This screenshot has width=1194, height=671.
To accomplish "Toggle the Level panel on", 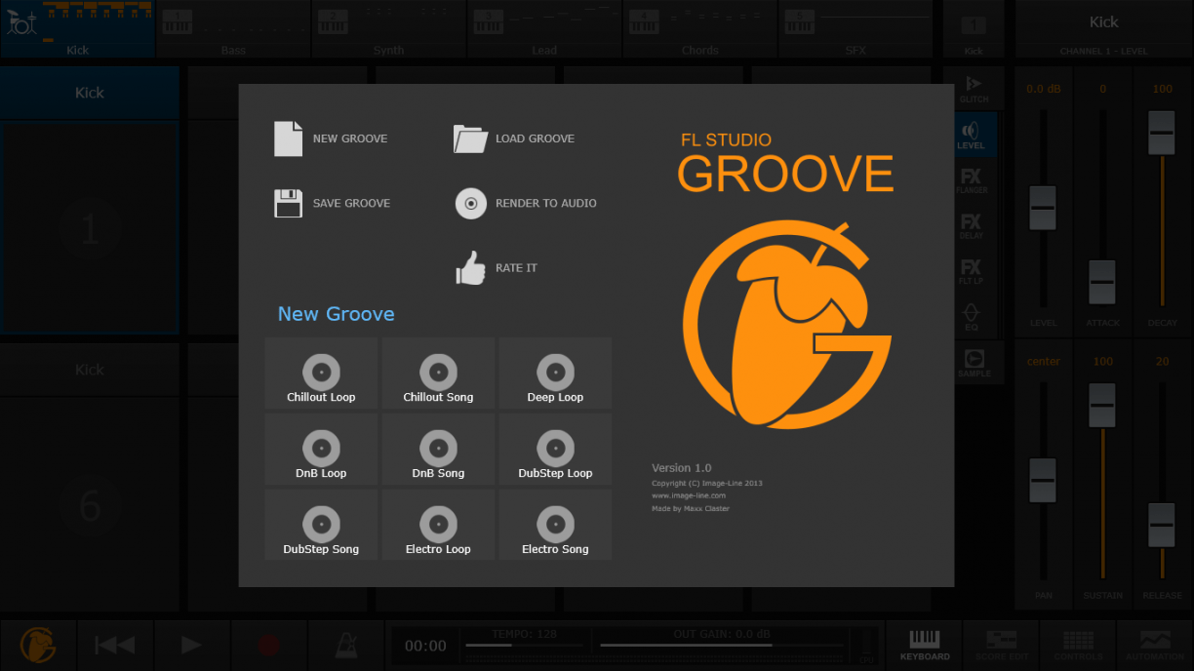I will point(973,138).
